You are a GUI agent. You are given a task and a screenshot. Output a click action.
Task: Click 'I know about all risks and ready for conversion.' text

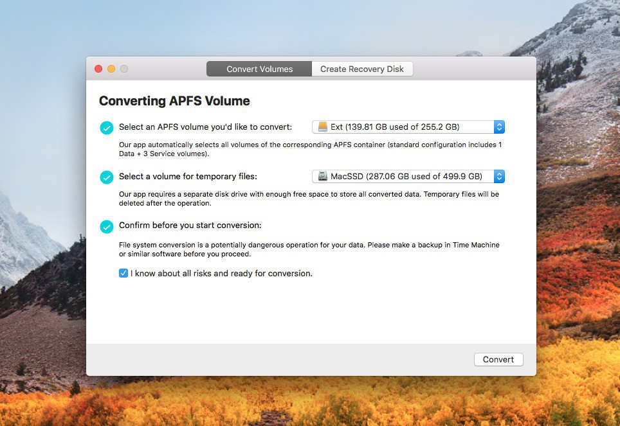click(x=221, y=274)
